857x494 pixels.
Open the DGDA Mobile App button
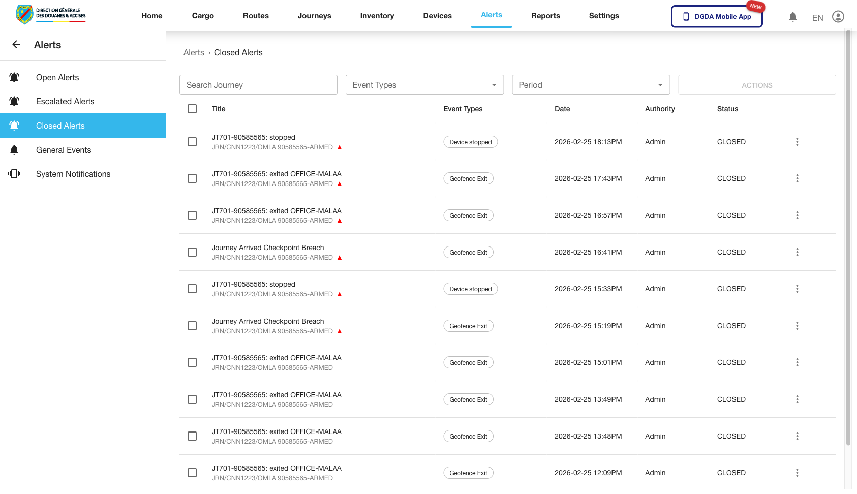coord(716,16)
